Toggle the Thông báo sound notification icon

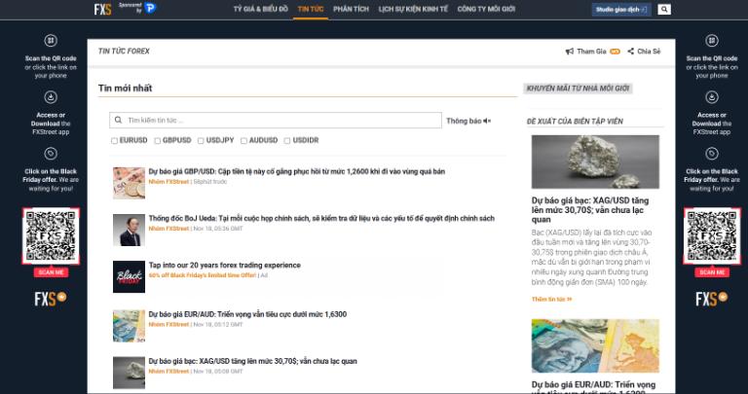(x=487, y=121)
